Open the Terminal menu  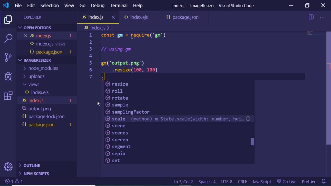[119, 5]
